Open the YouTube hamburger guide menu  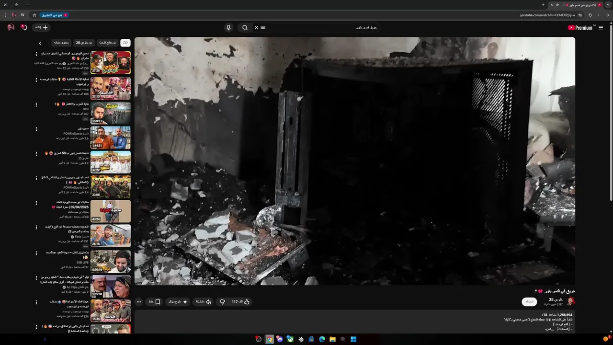[601, 28]
